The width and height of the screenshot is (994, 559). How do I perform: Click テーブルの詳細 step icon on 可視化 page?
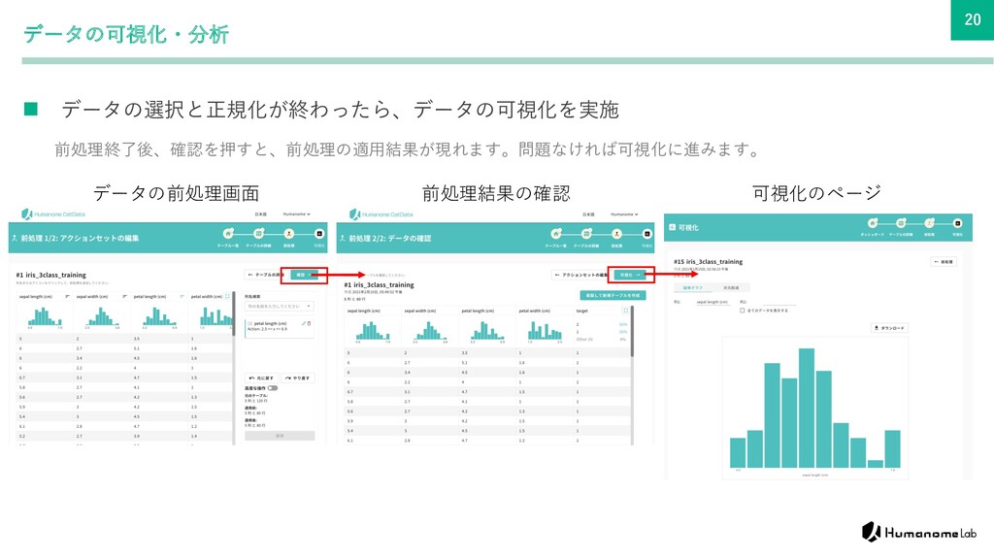coord(901,223)
